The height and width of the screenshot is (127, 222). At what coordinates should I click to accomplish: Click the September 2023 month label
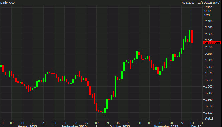[74, 126]
